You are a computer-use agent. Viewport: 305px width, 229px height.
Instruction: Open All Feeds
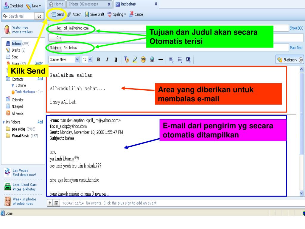[x=15, y=113]
